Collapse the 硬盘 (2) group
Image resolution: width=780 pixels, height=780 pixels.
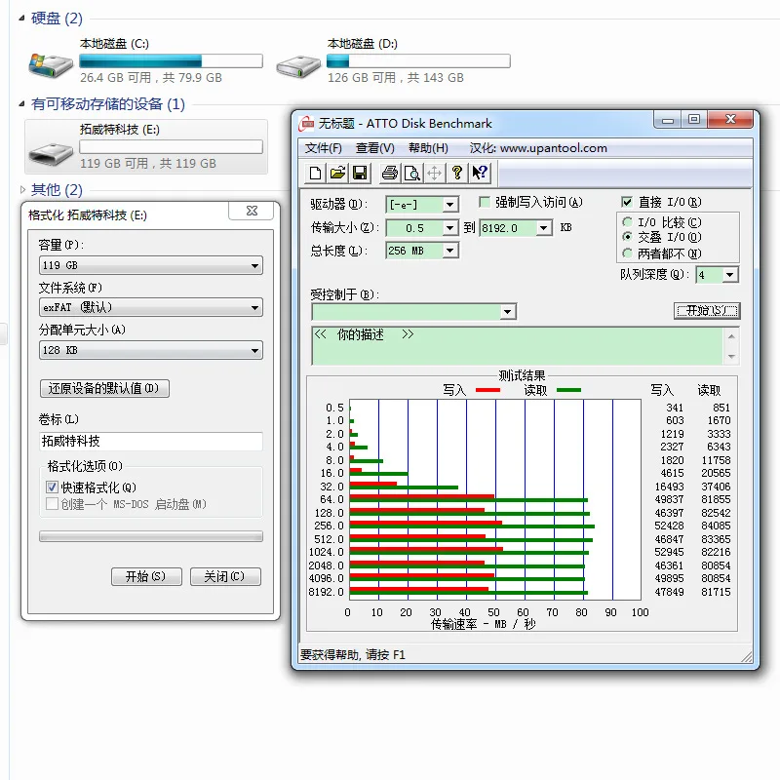pos(21,19)
